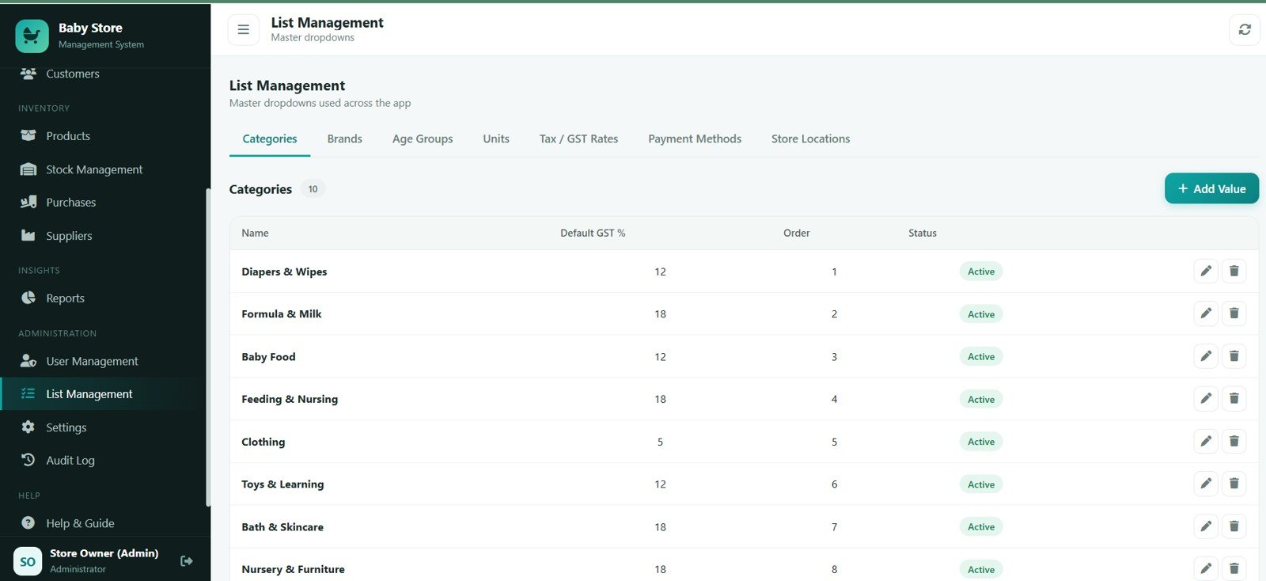Viewport: 1266px width, 581px height.
Task: Delete the Formula & Milk category
Action: [1234, 313]
